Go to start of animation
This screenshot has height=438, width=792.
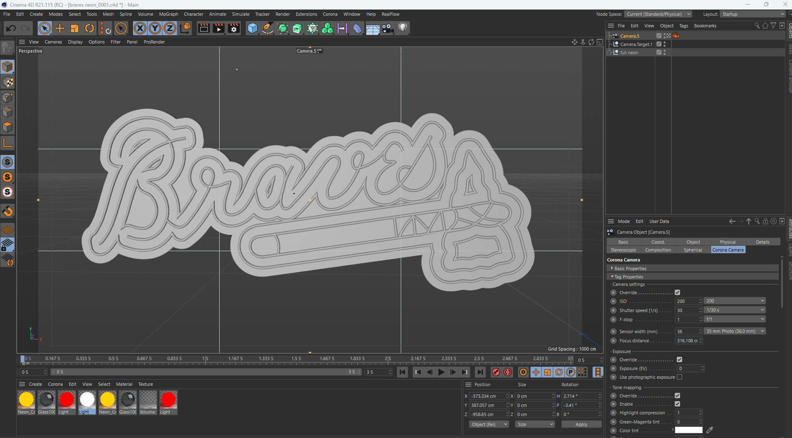tap(402, 372)
